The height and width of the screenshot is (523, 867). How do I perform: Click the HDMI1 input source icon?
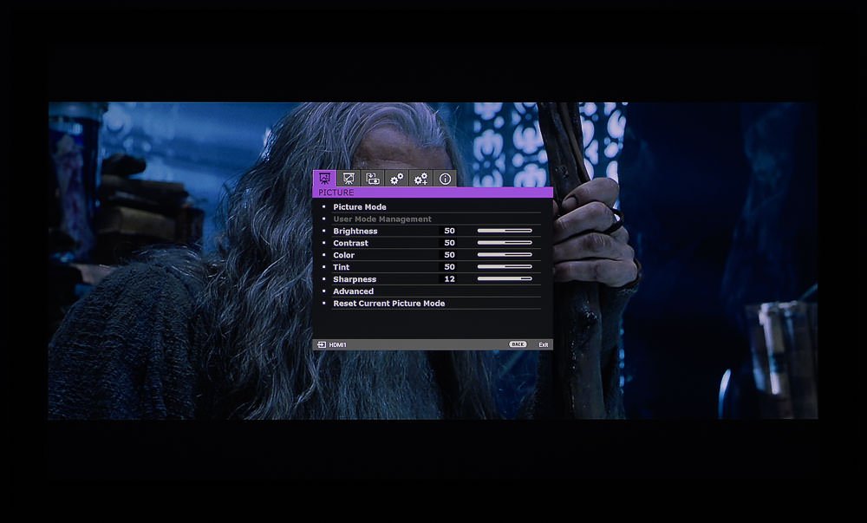click(322, 344)
